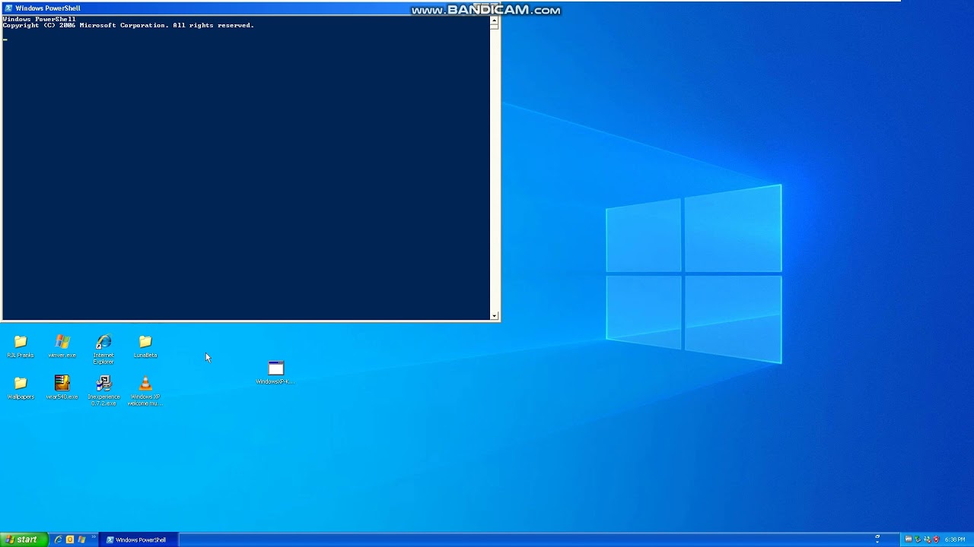Click the VMware Tools tray icon
The width and height of the screenshot is (974, 547).
pyautogui.click(x=908, y=539)
